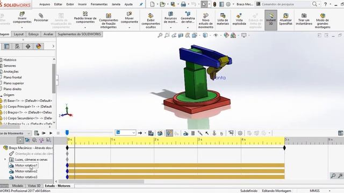Toggle the Filter Animated button
The height and width of the screenshot is (193, 344).
27,140
